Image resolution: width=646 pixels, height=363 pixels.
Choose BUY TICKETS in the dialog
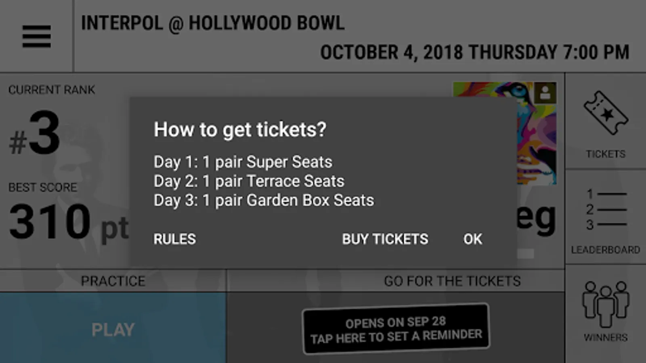385,239
